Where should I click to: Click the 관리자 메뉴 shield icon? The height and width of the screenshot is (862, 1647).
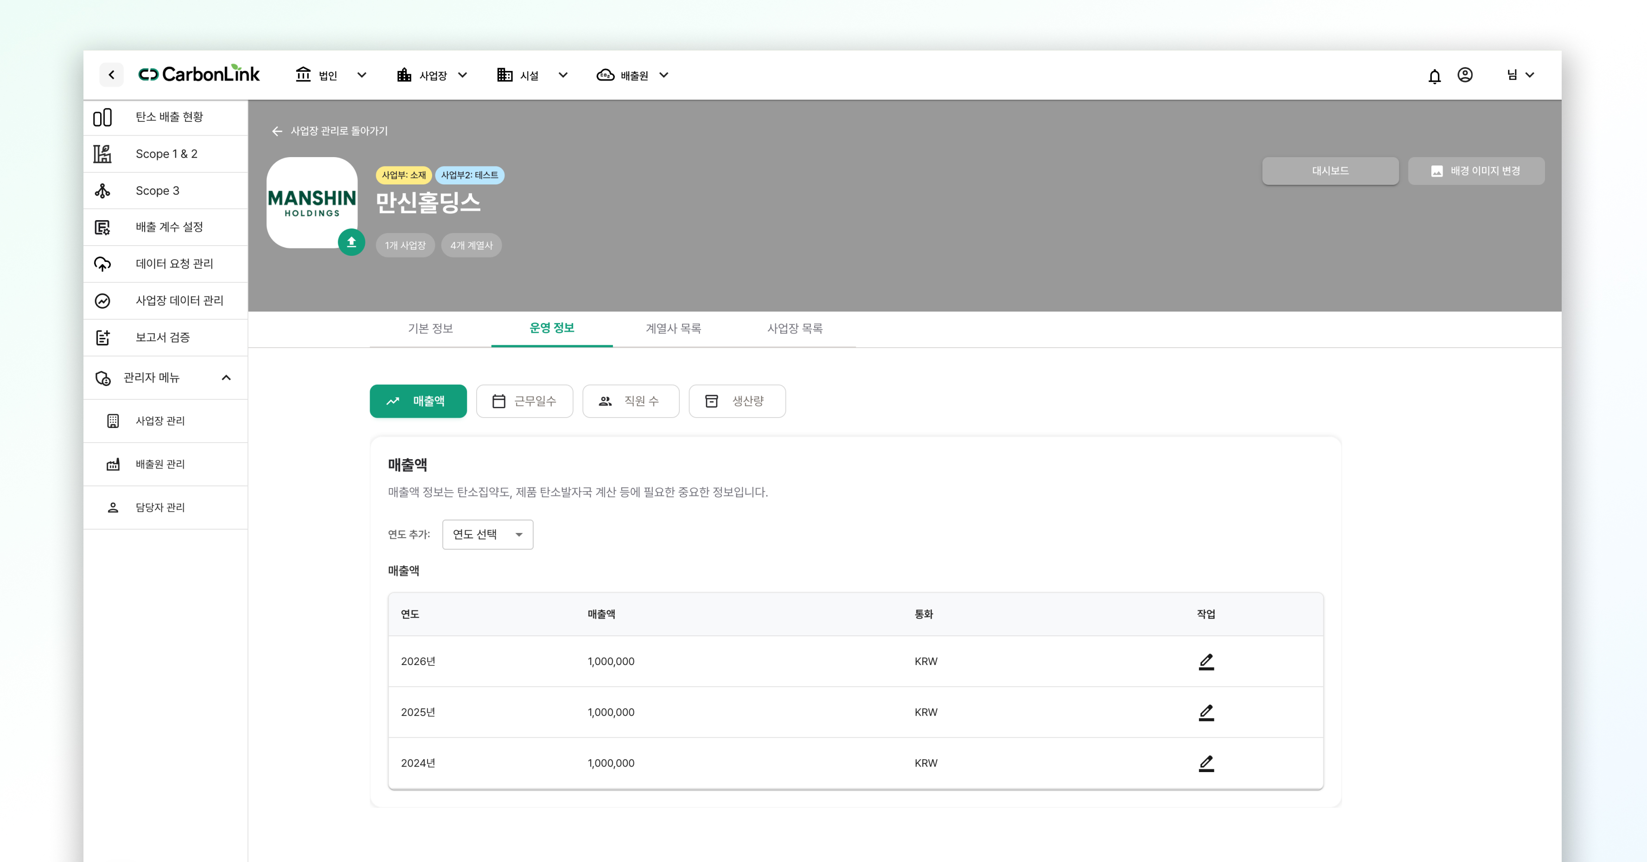[x=102, y=378]
